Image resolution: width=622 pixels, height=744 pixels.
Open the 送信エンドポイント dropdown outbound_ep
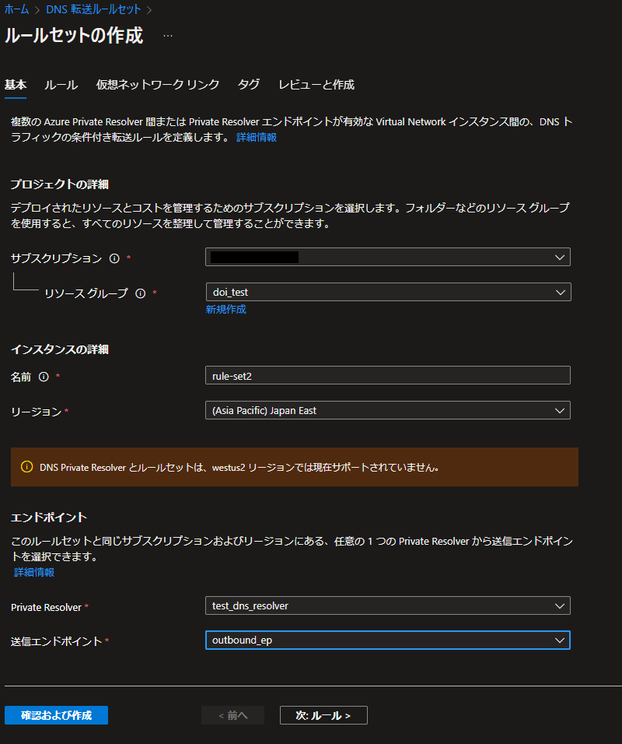[x=388, y=640]
